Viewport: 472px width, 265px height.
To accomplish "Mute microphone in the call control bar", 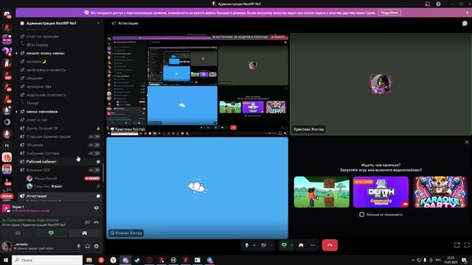I will click(x=247, y=245).
